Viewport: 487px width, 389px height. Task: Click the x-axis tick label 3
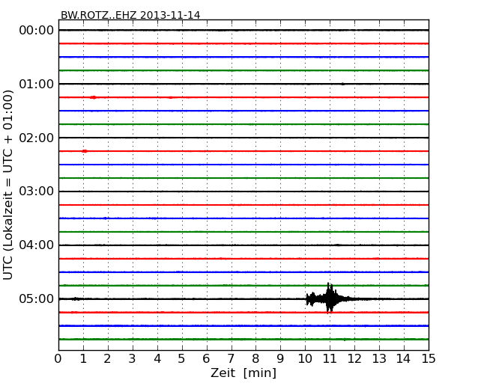(x=133, y=359)
